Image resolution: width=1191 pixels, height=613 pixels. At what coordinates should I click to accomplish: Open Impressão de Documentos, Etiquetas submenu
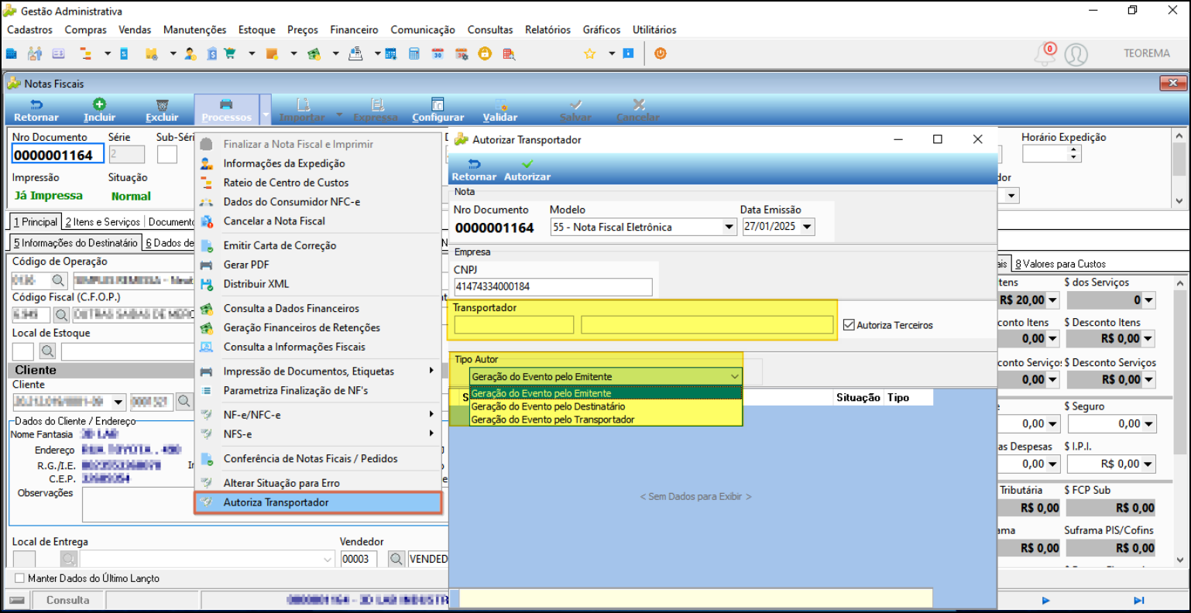coord(317,372)
